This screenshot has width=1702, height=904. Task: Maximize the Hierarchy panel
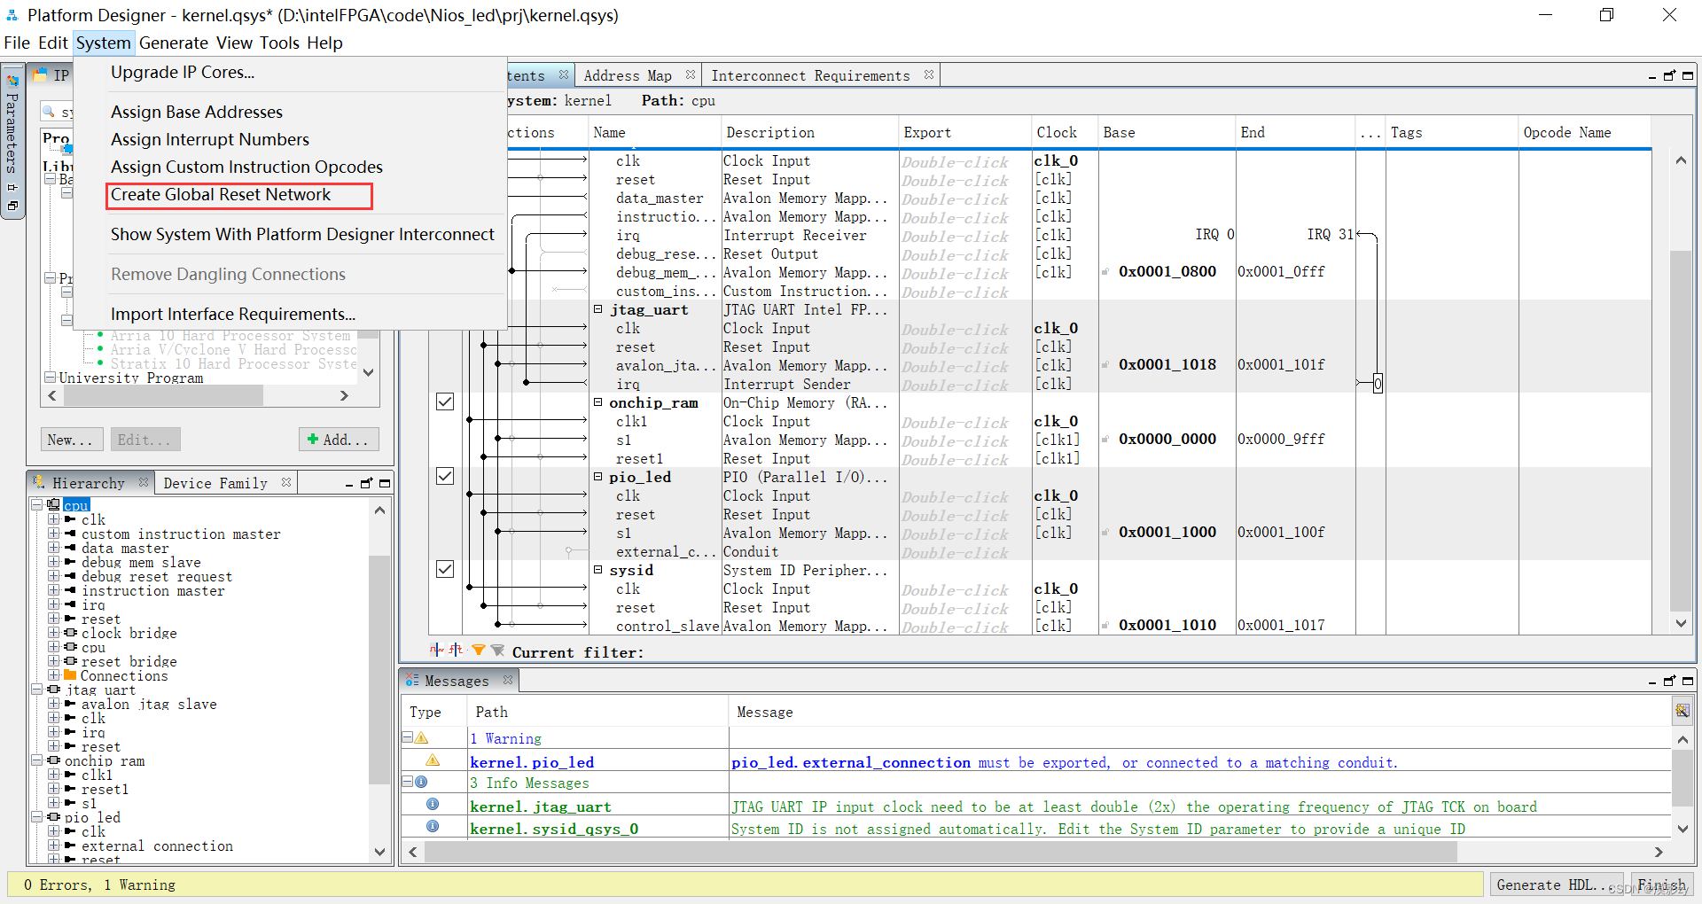[x=385, y=483]
